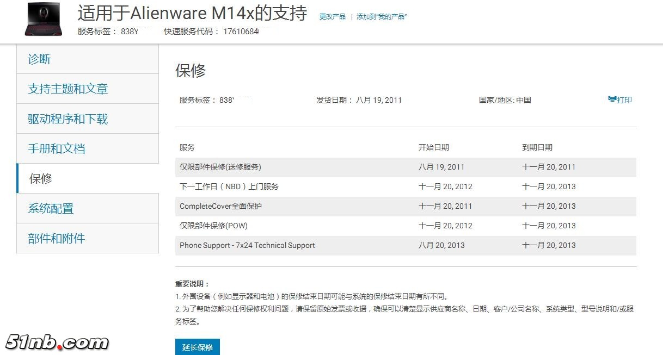Click the Alienware laptop product thumbnail
The width and height of the screenshot is (663, 355).
click(44, 19)
